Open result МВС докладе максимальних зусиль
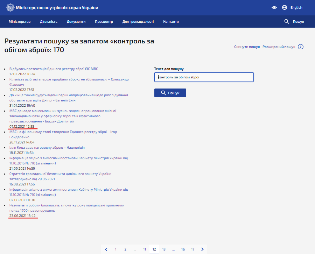 click(63, 116)
